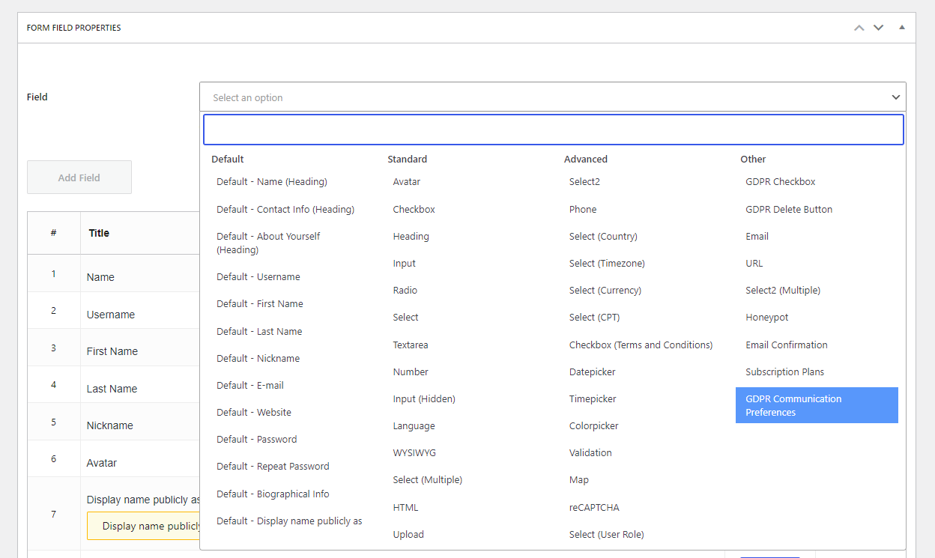Screen dimensions: 935x558
Task: Select the Textarea field type
Action: tap(411, 345)
